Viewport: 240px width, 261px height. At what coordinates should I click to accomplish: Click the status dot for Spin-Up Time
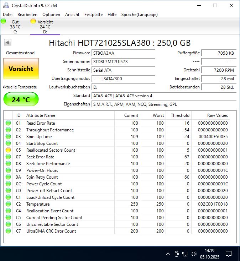pyautogui.click(x=8, y=136)
